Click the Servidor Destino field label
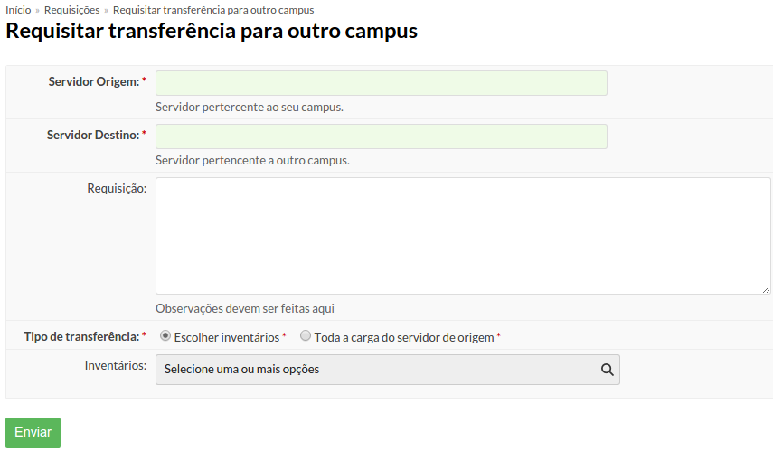The height and width of the screenshot is (451, 773). pos(93,135)
